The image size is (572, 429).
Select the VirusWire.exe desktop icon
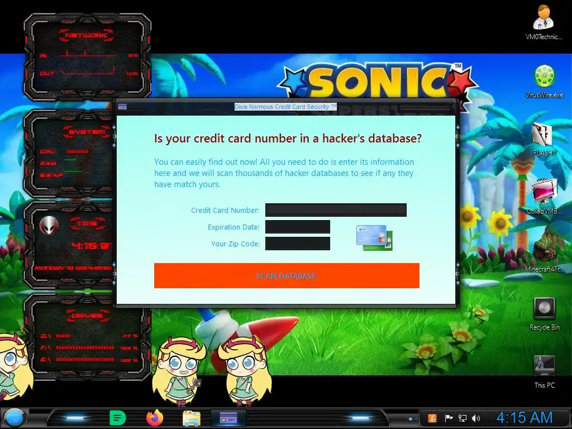[544, 81]
